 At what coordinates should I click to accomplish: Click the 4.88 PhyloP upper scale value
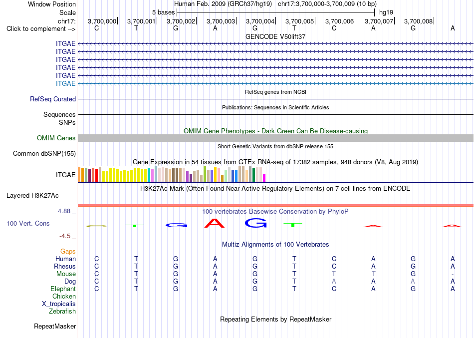[64, 211]
